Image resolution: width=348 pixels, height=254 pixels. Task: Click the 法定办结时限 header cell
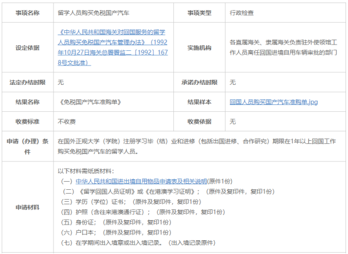point(28,82)
